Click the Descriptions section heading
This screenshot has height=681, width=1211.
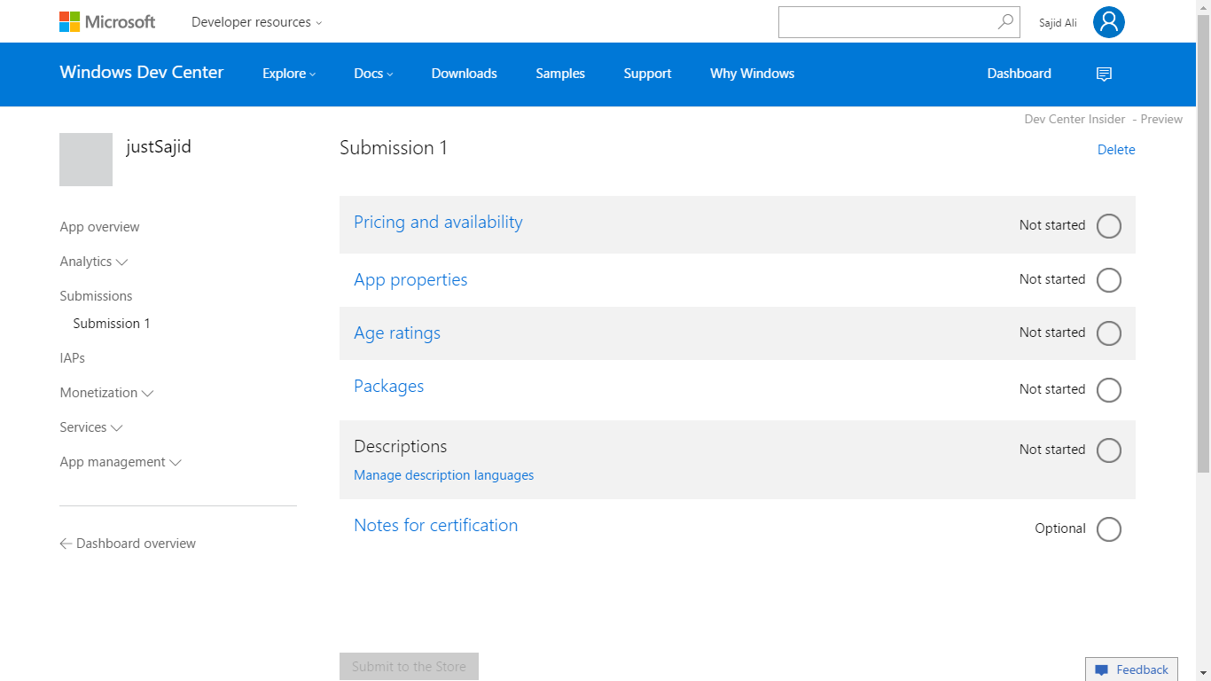tap(401, 447)
